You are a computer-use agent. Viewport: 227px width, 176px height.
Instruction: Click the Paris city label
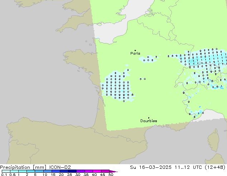point(135,54)
